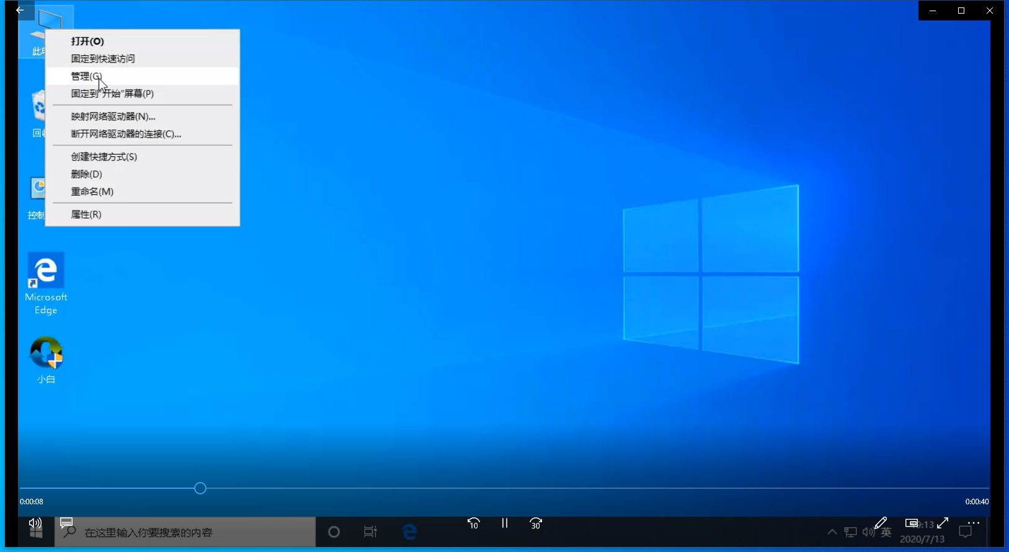Image resolution: width=1009 pixels, height=552 pixels.
Task: Click the taskbar search box 在这里输入你要搜索的内容
Action: pos(185,532)
